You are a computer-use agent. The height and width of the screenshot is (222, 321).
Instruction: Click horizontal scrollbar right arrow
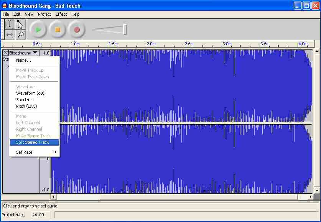[311, 197]
